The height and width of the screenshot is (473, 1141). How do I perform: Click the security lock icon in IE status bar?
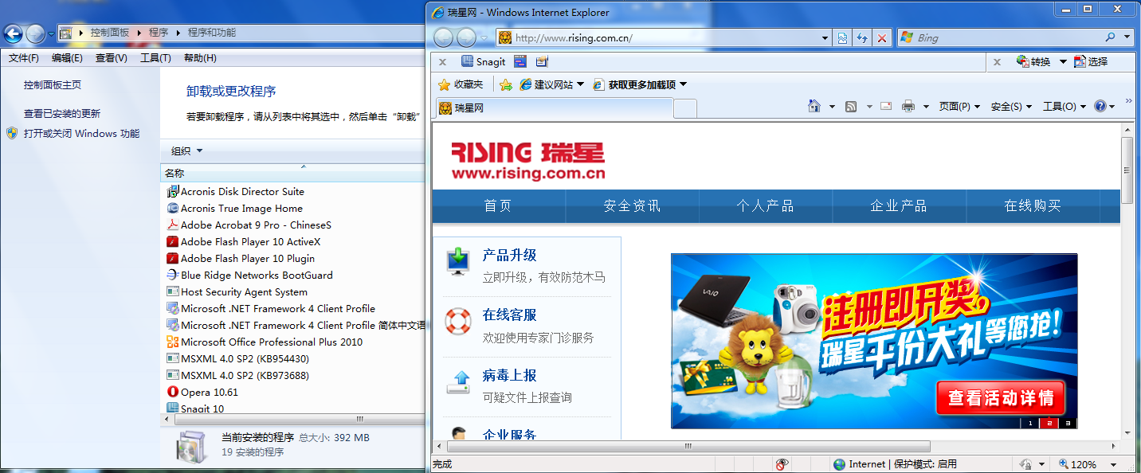[1025, 464]
